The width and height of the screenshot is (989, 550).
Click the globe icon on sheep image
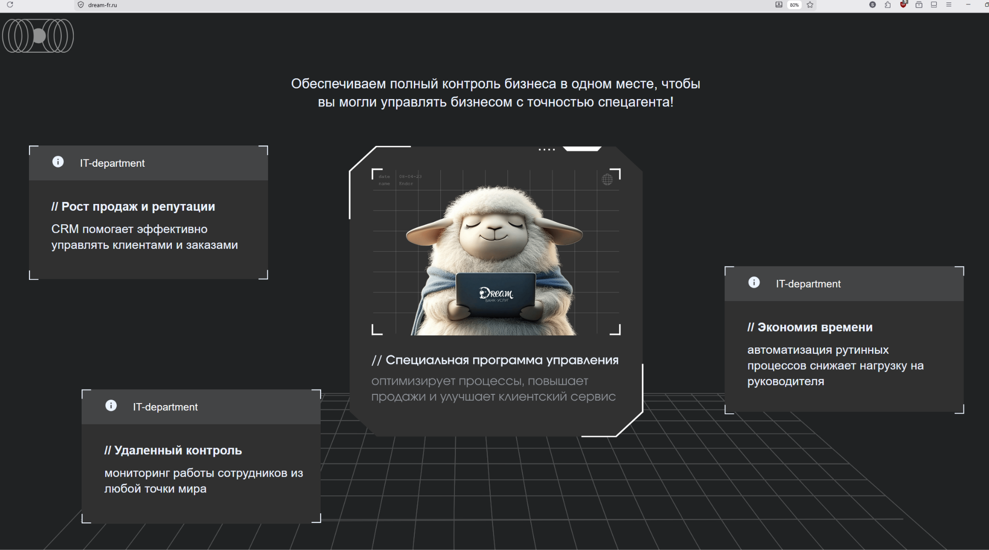pyautogui.click(x=607, y=180)
